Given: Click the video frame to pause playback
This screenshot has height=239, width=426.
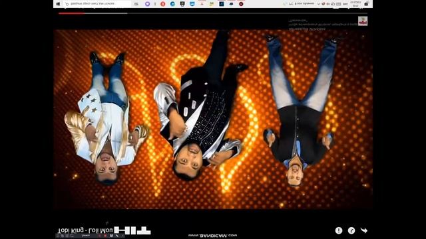Looking at the screenshot, I should [x=213, y=119].
